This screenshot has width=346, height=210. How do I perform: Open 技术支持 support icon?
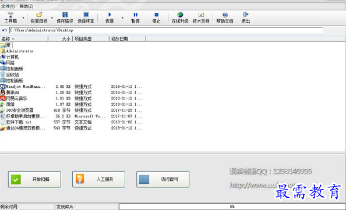click(x=201, y=15)
